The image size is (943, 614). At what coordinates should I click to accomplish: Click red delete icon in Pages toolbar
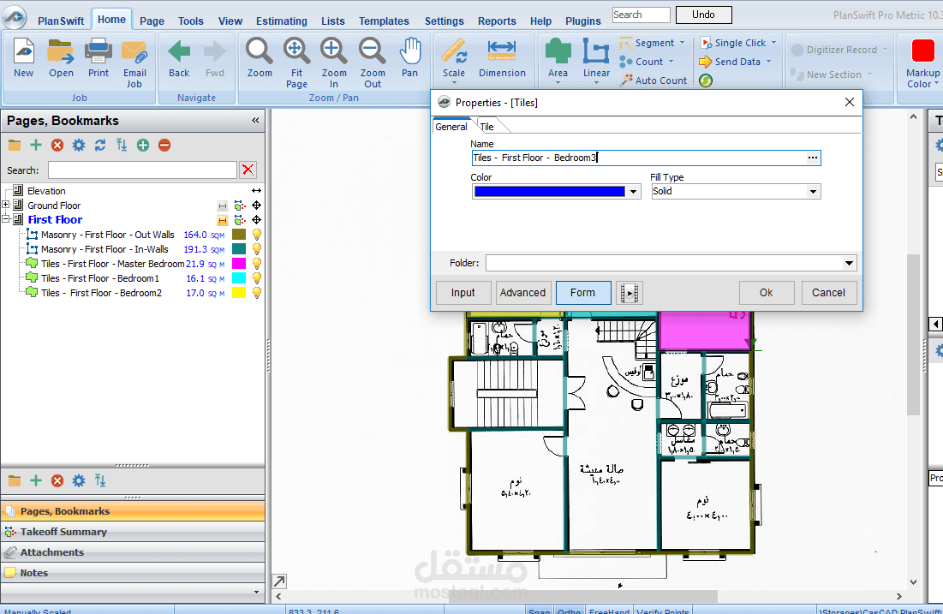[x=57, y=145]
